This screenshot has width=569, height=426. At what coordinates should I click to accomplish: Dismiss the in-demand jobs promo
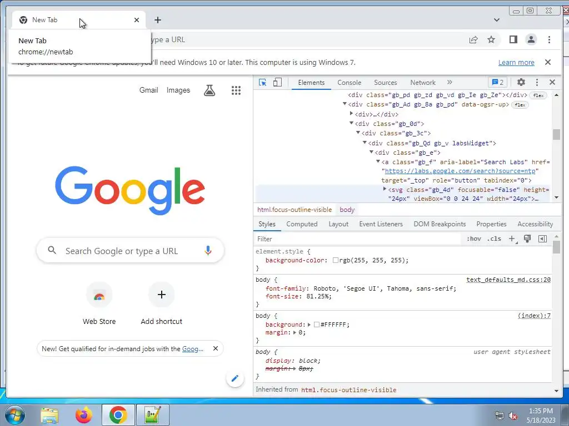(216, 348)
